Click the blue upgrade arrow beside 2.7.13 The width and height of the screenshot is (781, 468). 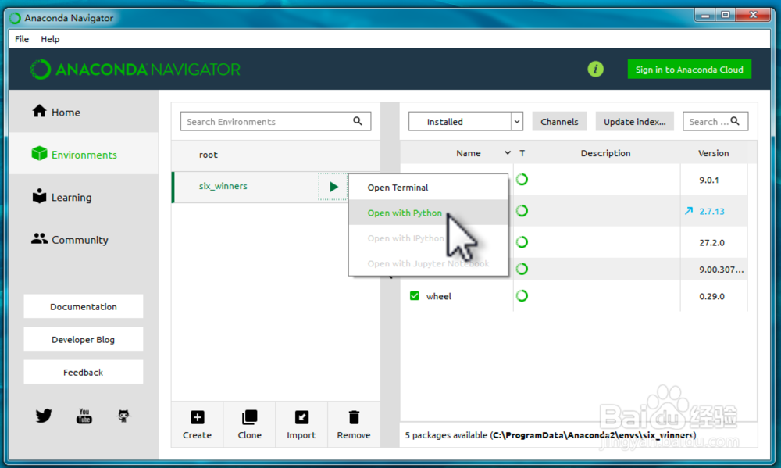pyautogui.click(x=688, y=211)
